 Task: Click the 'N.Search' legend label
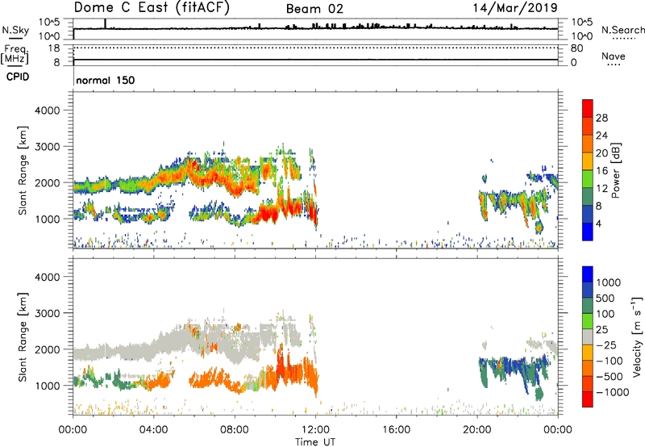(623, 30)
